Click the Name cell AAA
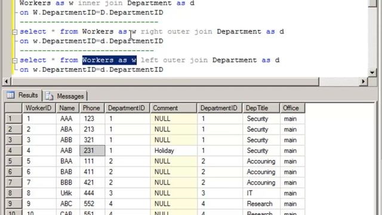The height and width of the screenshot is (215, 382). pyautogui.click(x=68, y=119)
